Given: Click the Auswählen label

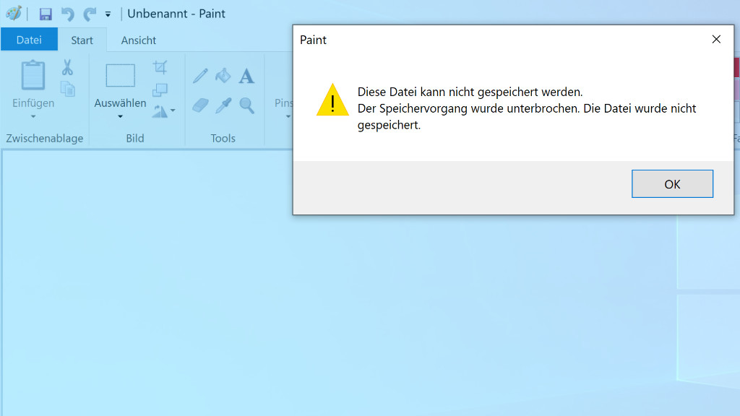Looking at the screenshot, I should [x=121, y=103].
